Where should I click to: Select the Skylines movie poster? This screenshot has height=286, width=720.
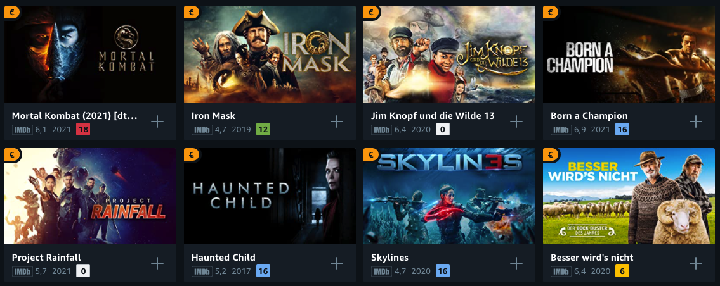[x=450, y=196]
